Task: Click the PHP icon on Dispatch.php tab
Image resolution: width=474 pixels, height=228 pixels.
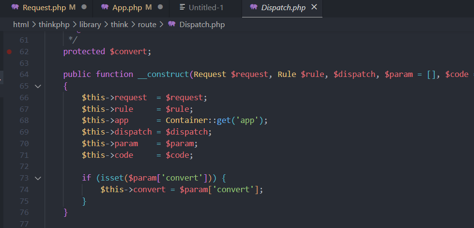Action: click(x=253, y=7)
